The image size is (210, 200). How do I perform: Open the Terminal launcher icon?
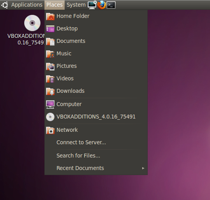coord(111,5)
